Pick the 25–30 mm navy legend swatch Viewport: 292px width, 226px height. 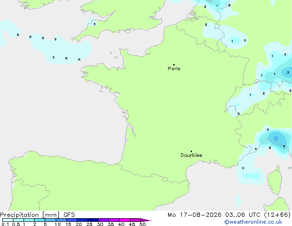(x=93, y=220)
